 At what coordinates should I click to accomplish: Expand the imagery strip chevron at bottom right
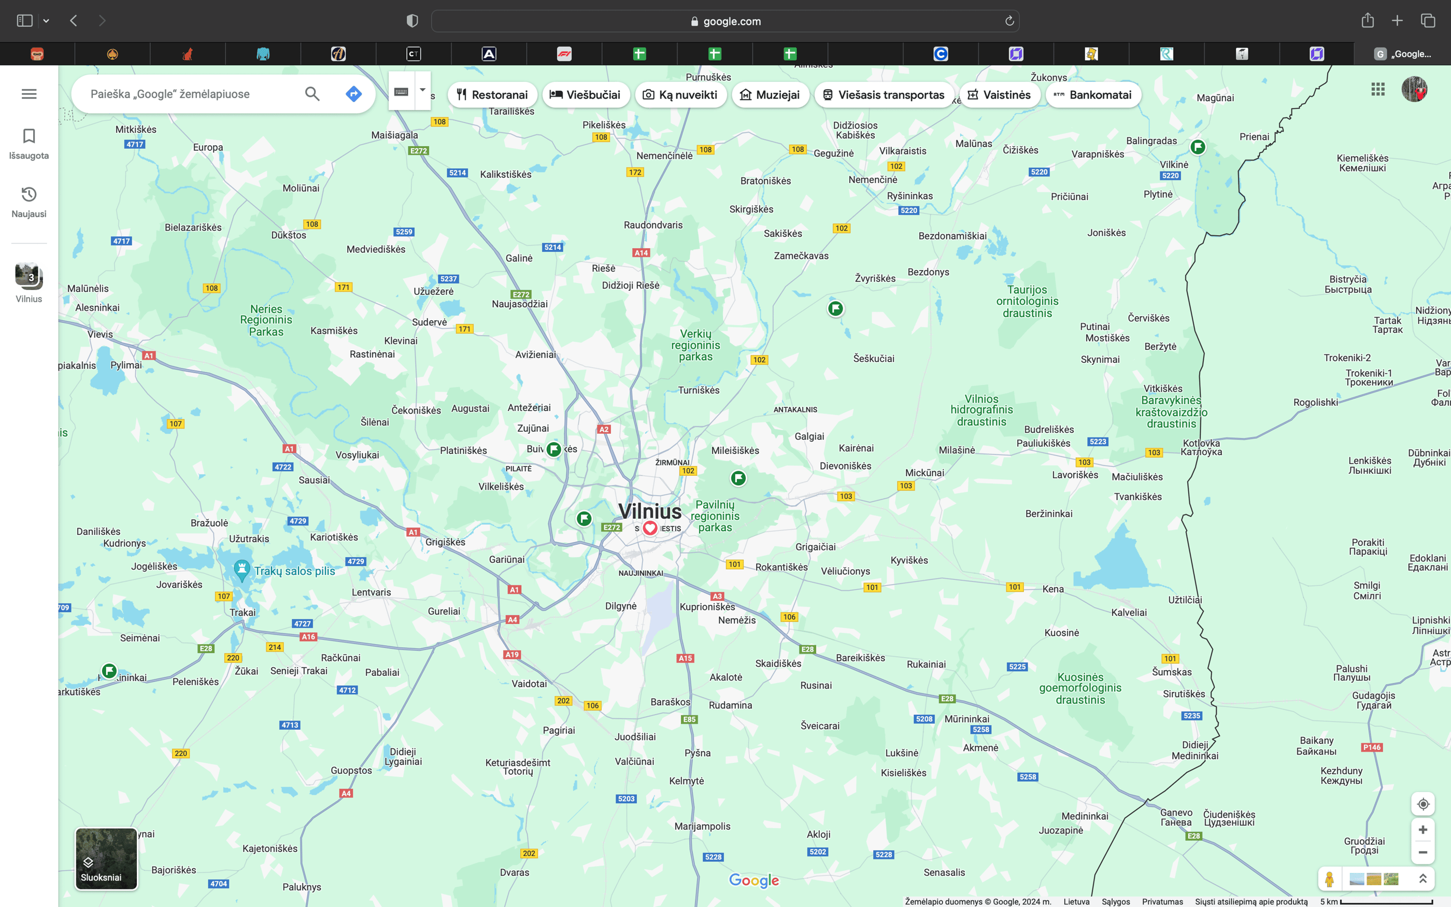coord(1423,879)
